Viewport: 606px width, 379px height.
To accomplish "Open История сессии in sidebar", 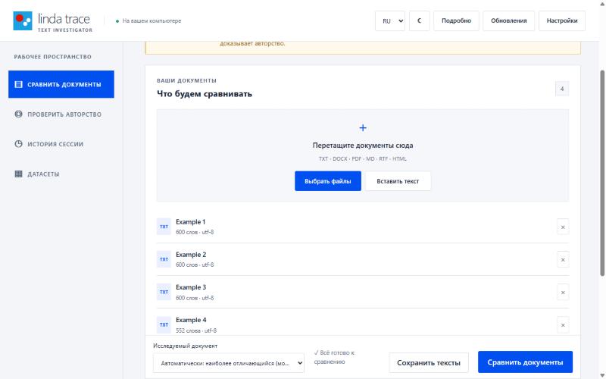I will [61, 144].
